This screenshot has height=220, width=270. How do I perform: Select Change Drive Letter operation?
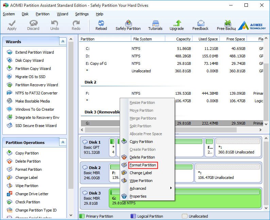click(x=28, y=194)
